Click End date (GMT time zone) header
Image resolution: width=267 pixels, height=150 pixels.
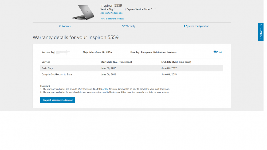point(176,62)
